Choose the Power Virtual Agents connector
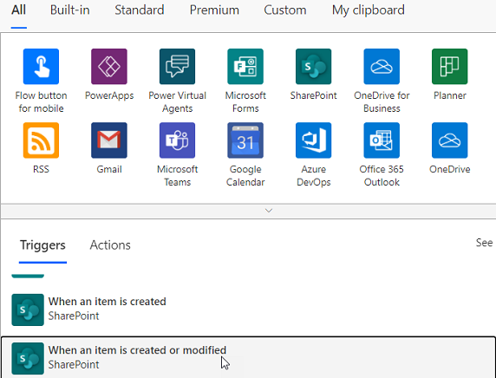 pyautogui.click(x=177, y=67)
